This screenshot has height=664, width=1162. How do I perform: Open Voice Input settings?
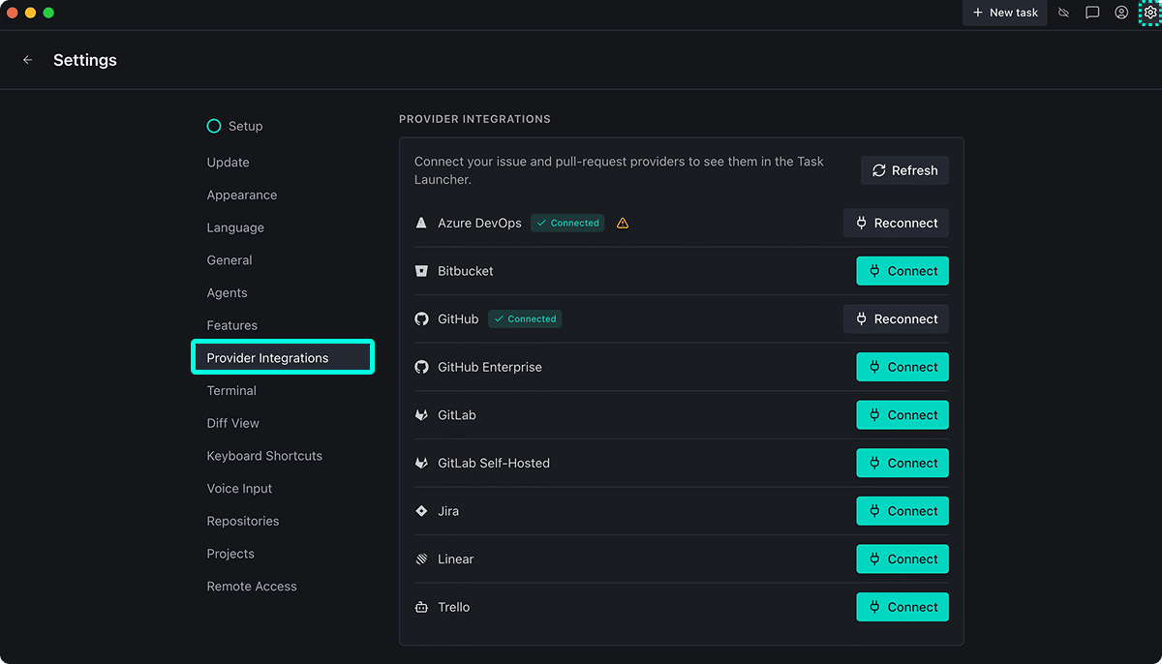point(239,489)
